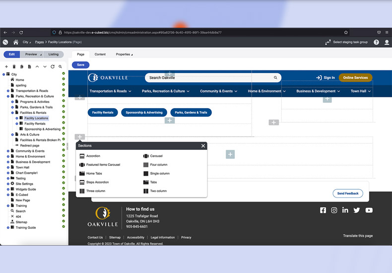Expand the Transportation & Roads tree node
Viewport: 392px width, 273px height.
tap(8, 91)
